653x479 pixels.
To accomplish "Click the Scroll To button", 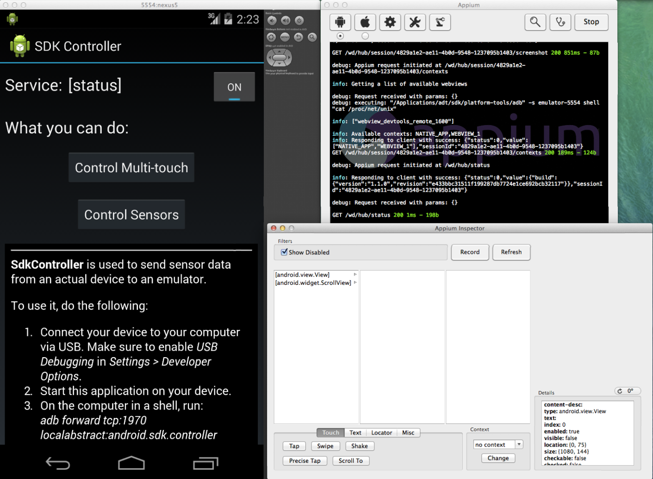I will [351, 460].
